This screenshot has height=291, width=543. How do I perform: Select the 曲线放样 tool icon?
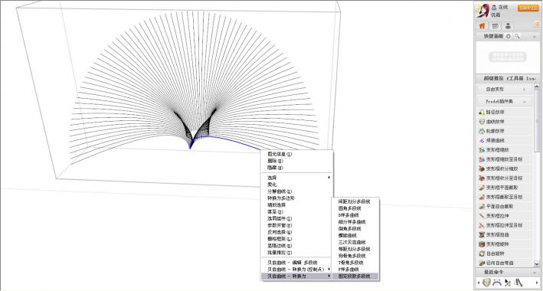click(x=482, y=122)
